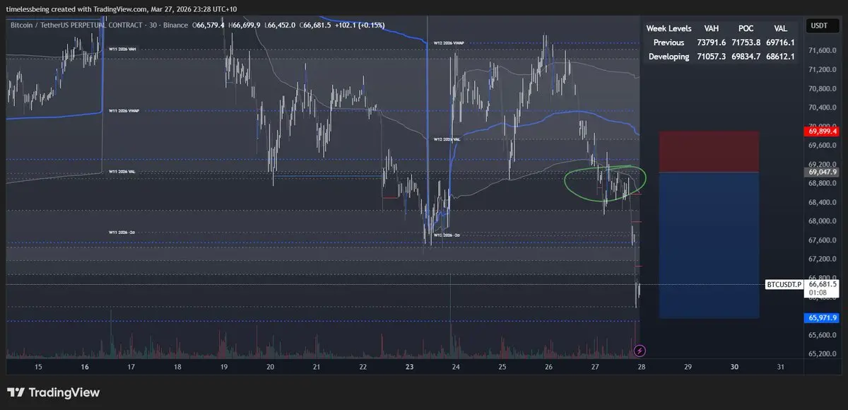The image size is (848, 410).
Task: Click the 67,200.0 price scale label
Action: [823, 259]
